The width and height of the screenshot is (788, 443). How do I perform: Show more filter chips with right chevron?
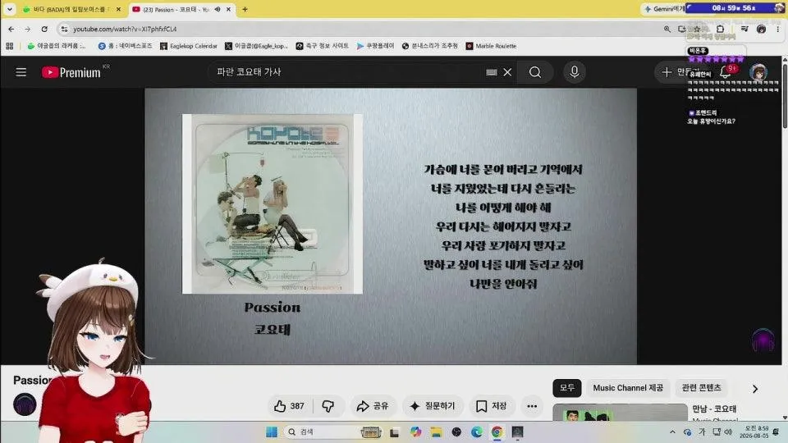(755, 388)
